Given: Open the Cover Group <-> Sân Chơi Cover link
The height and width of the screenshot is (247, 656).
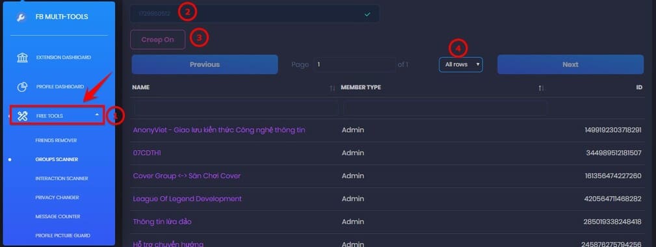Looking at the screenshot, I should [187, 176].
